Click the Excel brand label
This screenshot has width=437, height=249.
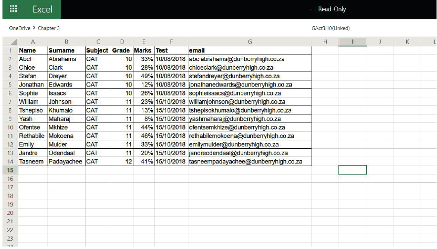pos(43,9)
